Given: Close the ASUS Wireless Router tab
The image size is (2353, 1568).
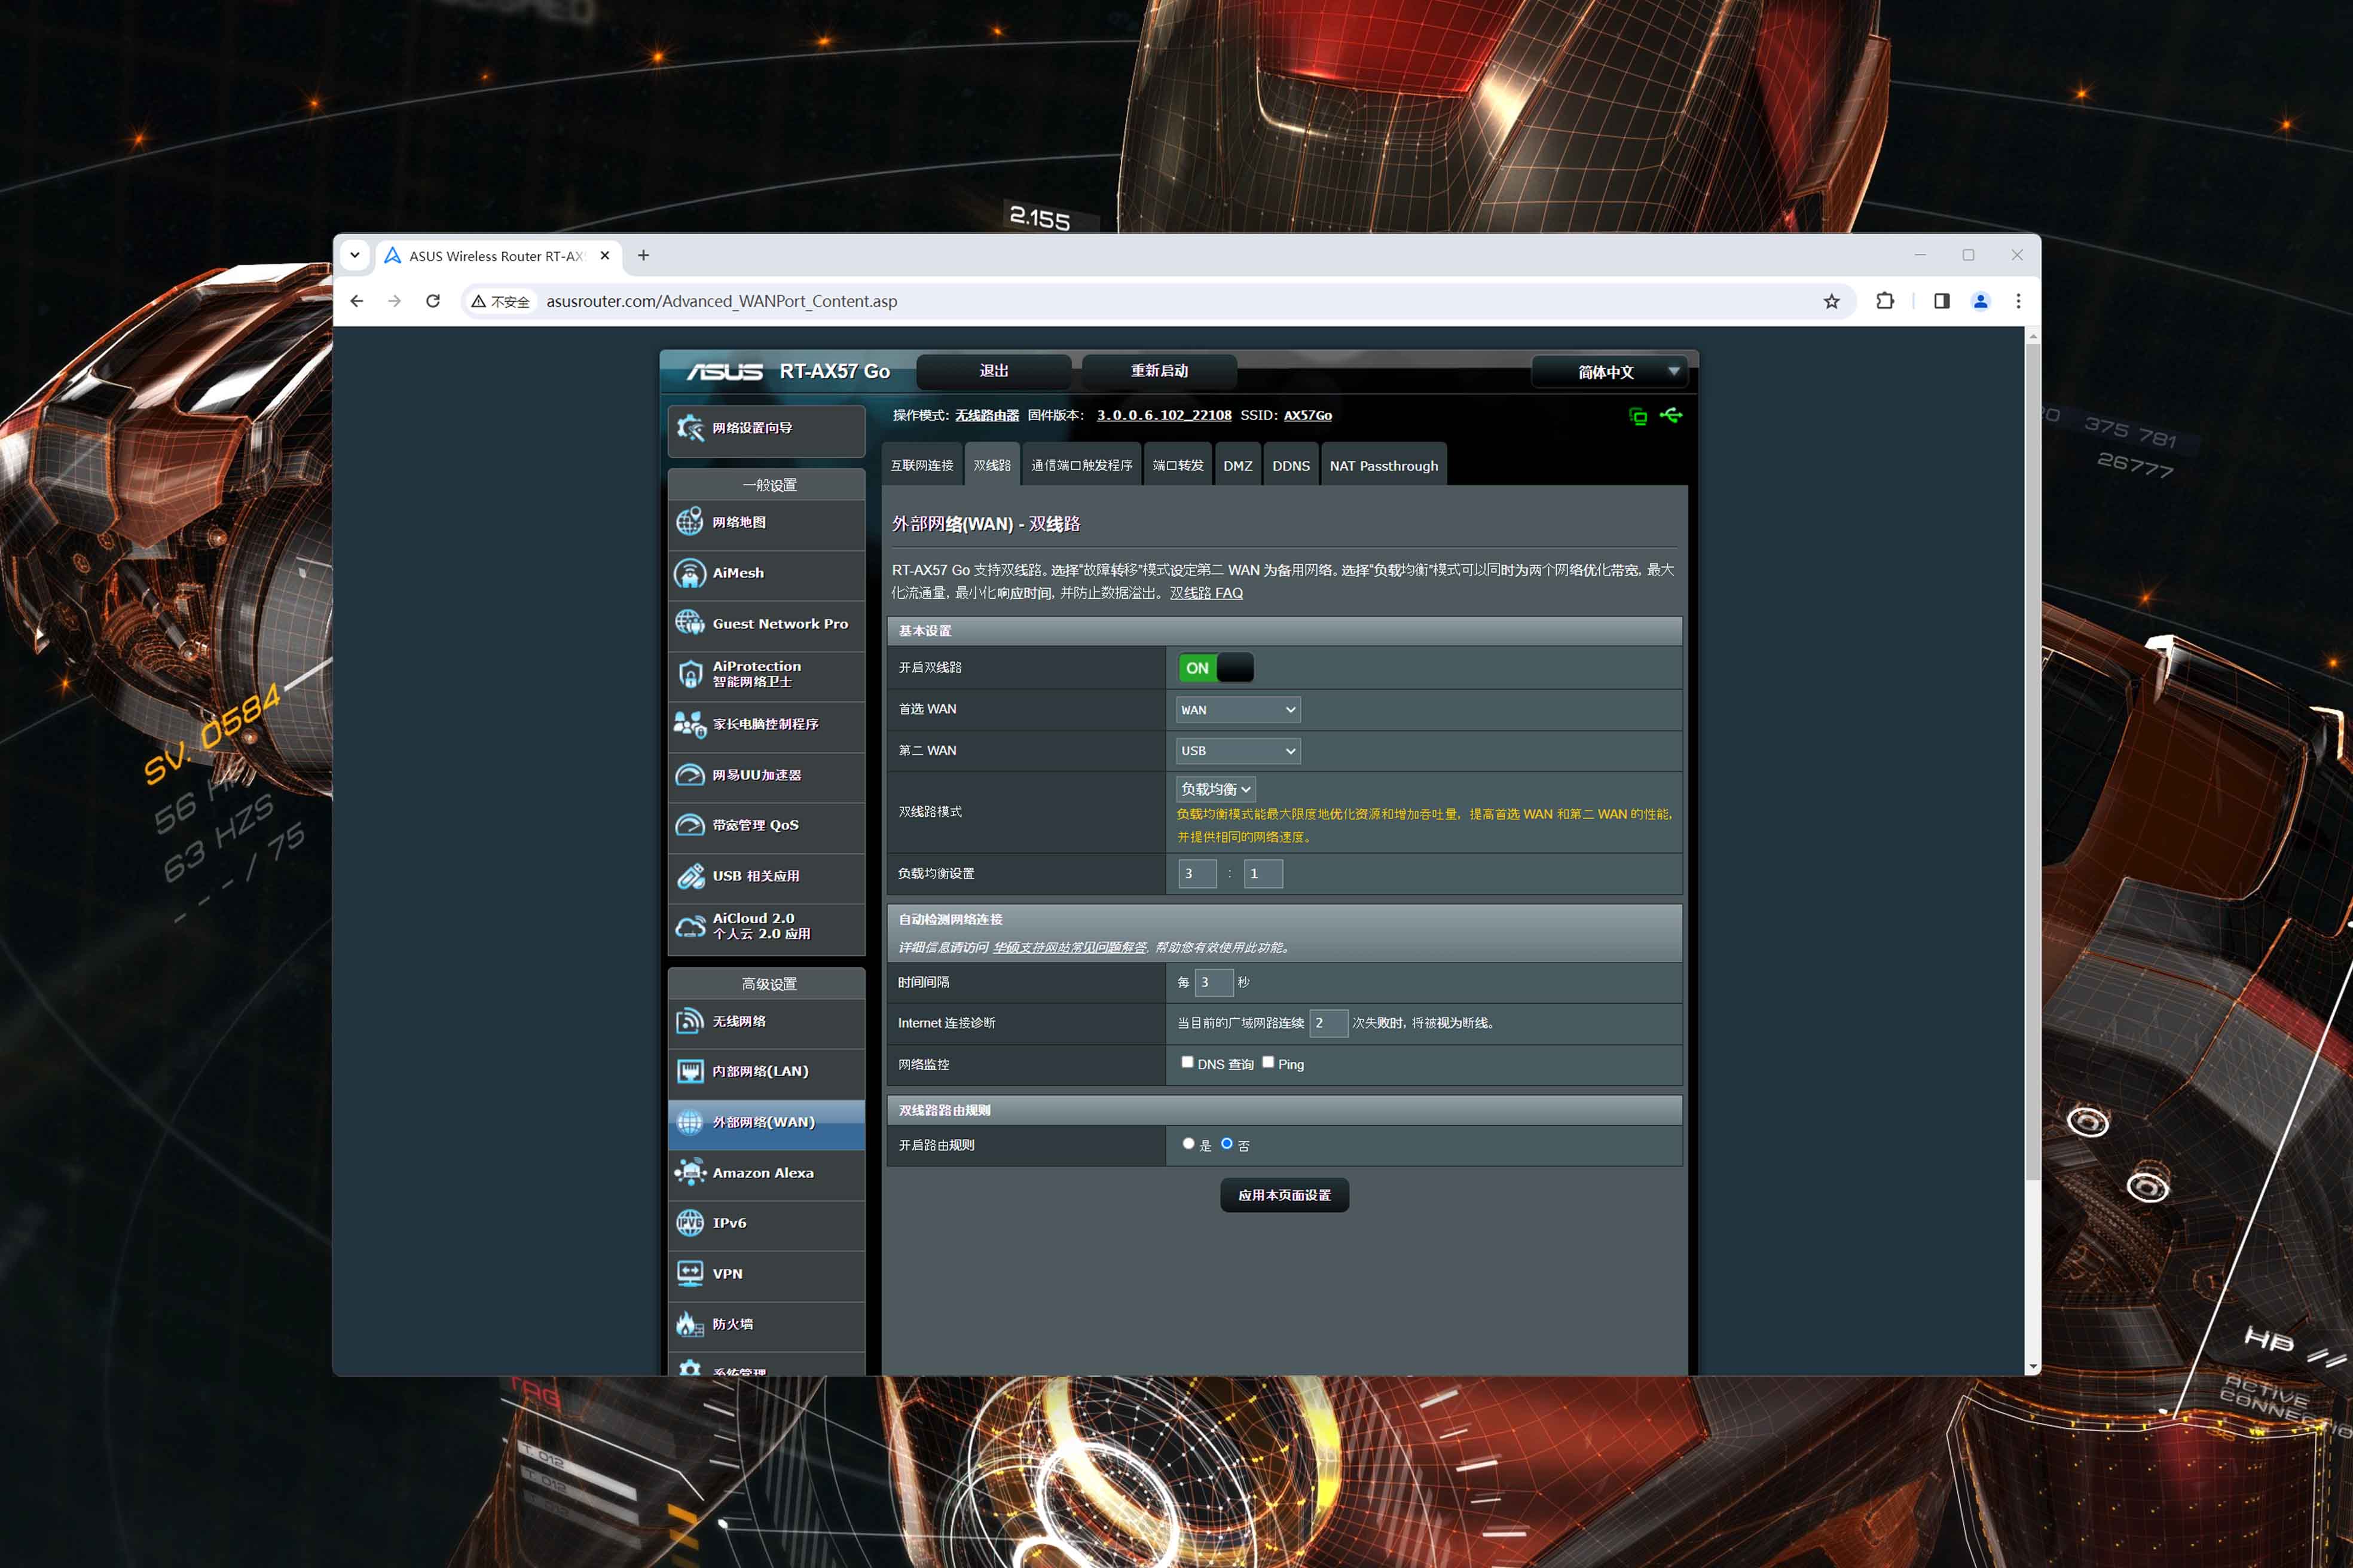Looking at the screenshot, I should [604, 255].
